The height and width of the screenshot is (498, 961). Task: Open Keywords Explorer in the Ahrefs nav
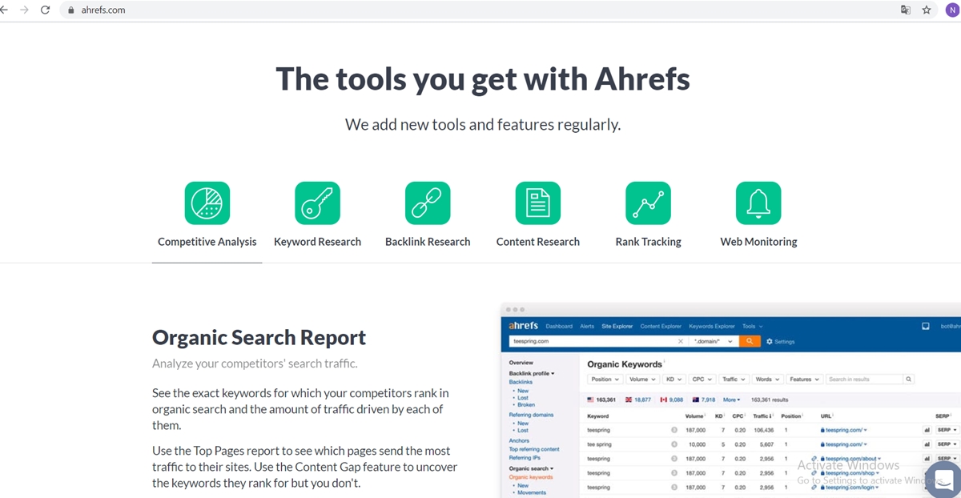(712, 327)
